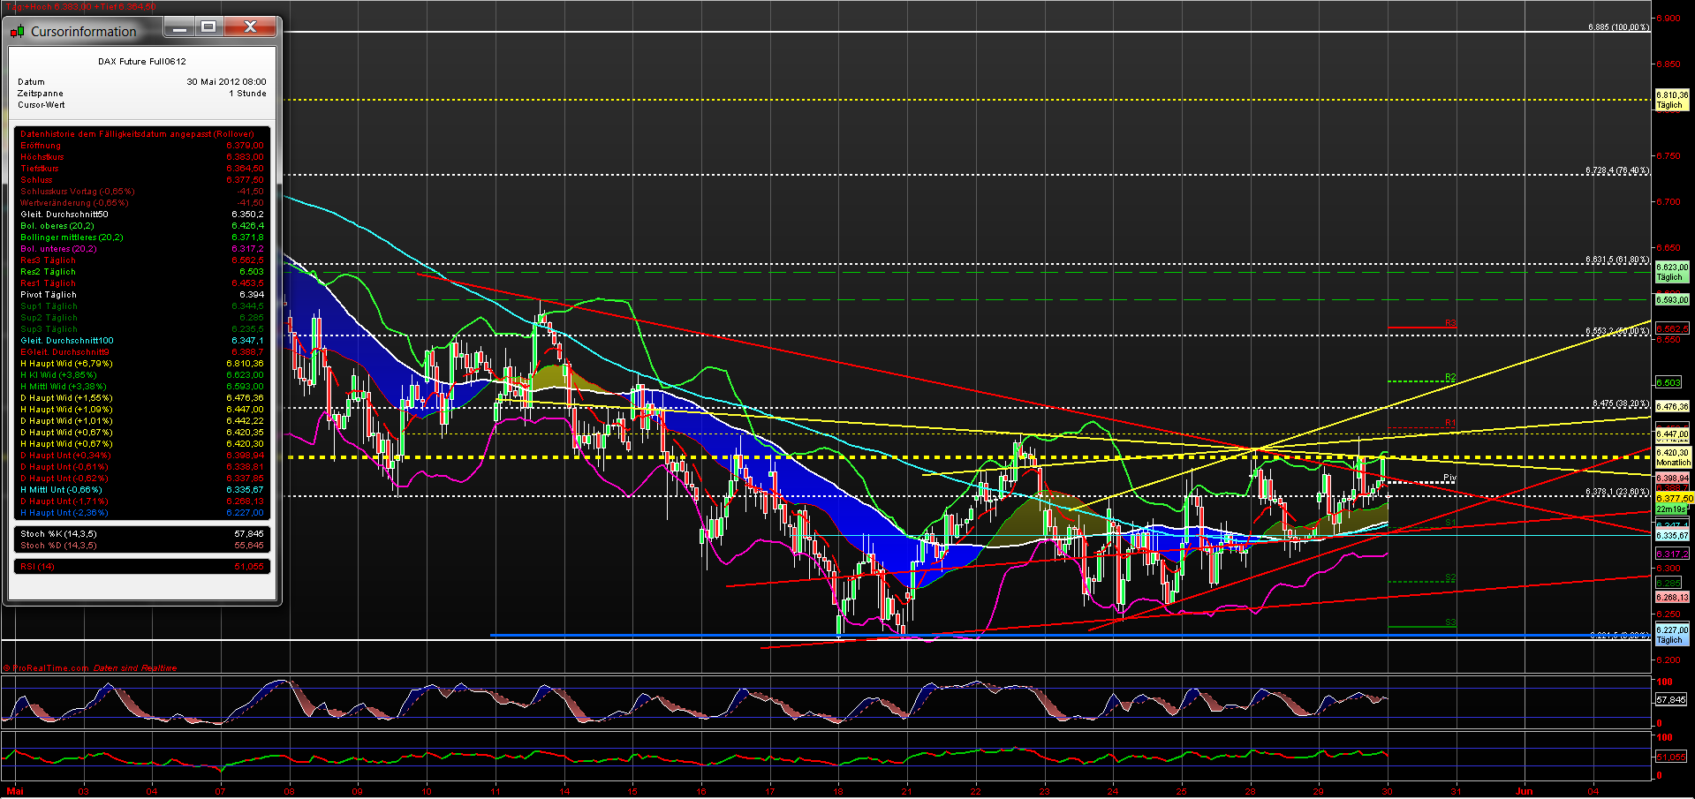Viewport: 1695px width, 799px height.
Task: Select the 'Res3 Täglich' row
Action: point(141,260)
